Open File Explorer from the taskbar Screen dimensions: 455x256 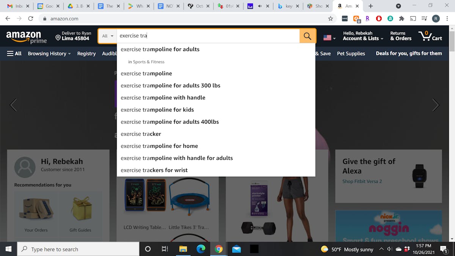(x=183, y=249)
